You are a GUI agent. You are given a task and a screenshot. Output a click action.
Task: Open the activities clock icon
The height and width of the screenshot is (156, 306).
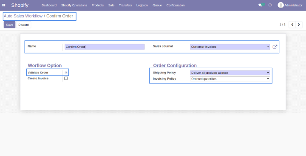pos(270,5)
